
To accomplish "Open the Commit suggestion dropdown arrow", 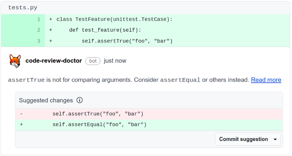I will click(x=275, y=139).
